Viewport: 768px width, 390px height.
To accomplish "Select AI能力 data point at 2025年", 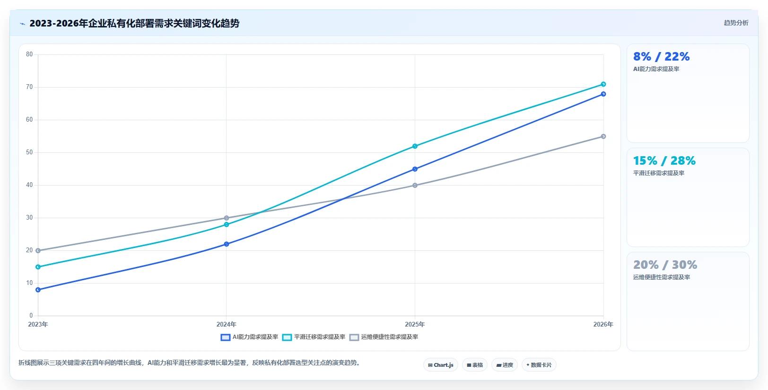I will tap(415, 169).
